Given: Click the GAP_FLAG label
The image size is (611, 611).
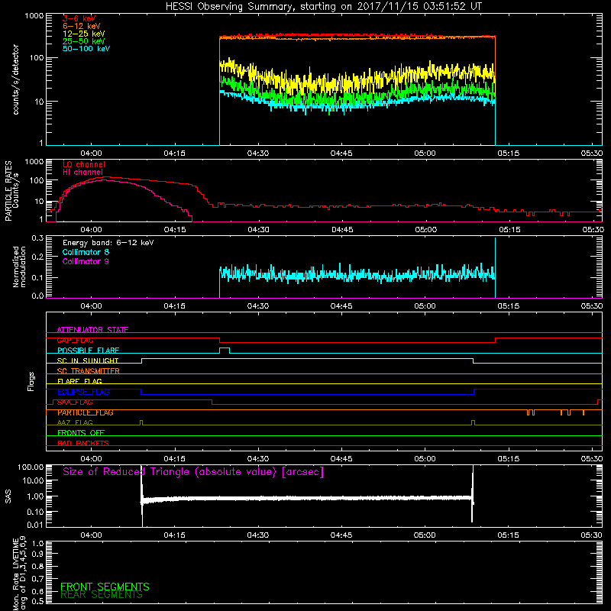Looking at the screenshot, I should [75, 340].
